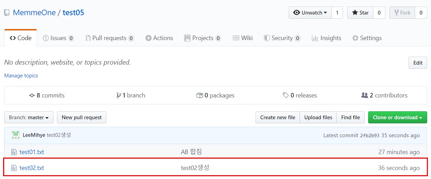
Task: Open the MemmeOne owner link
Action: (x=34, y=13)
